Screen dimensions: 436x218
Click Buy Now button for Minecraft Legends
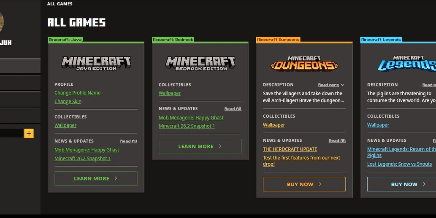coord(401,184)
